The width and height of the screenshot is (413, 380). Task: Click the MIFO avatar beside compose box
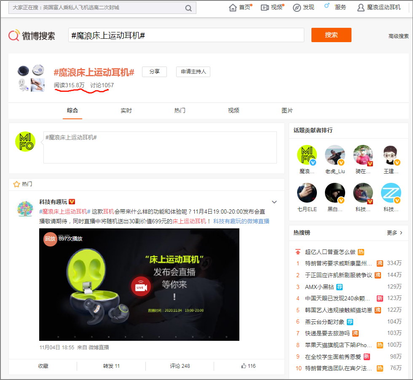click(x=25, y=142)
